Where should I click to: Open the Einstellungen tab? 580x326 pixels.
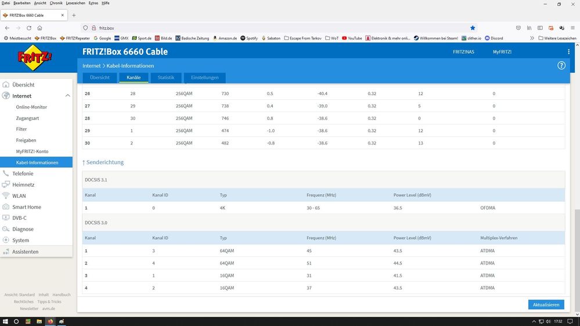204,78
